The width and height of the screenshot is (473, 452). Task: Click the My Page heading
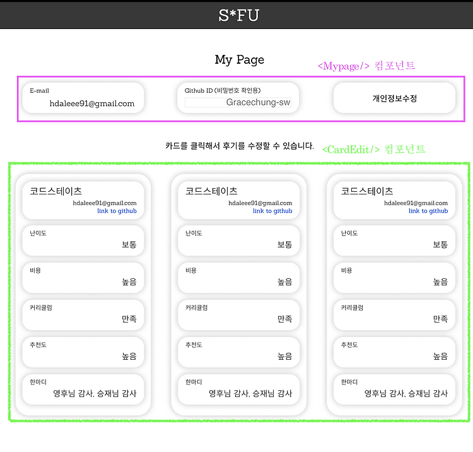pyautogui.click(x=239, y=60)
